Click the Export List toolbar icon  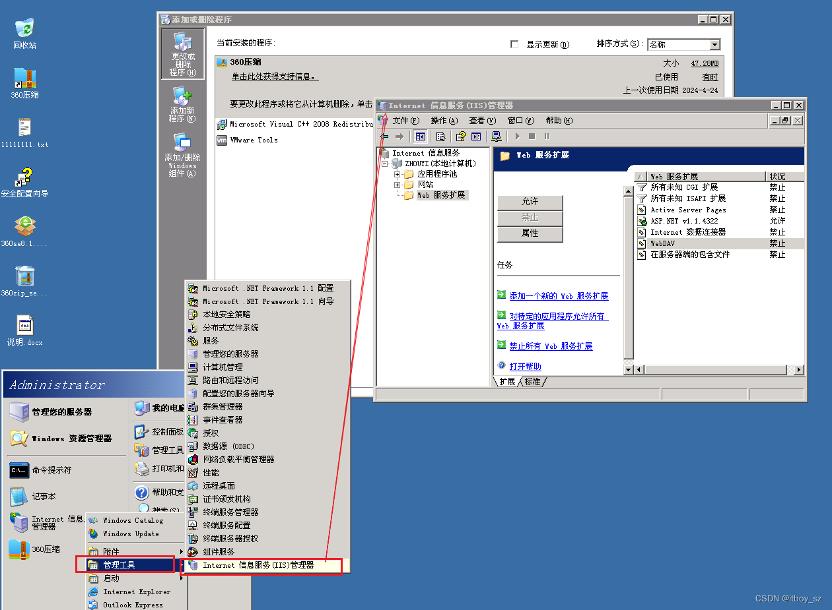click(440, 137)
